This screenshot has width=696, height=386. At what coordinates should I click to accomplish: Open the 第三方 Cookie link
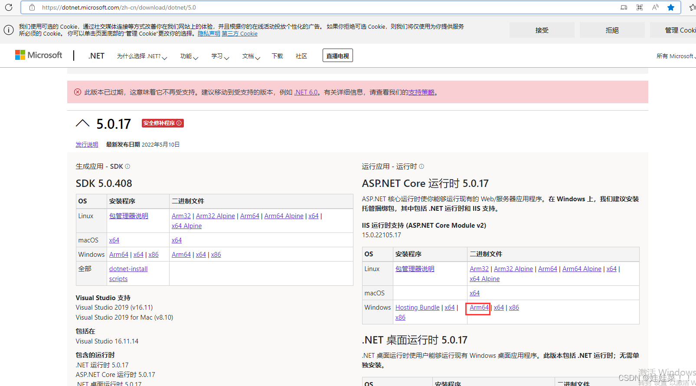coord(240,33)
